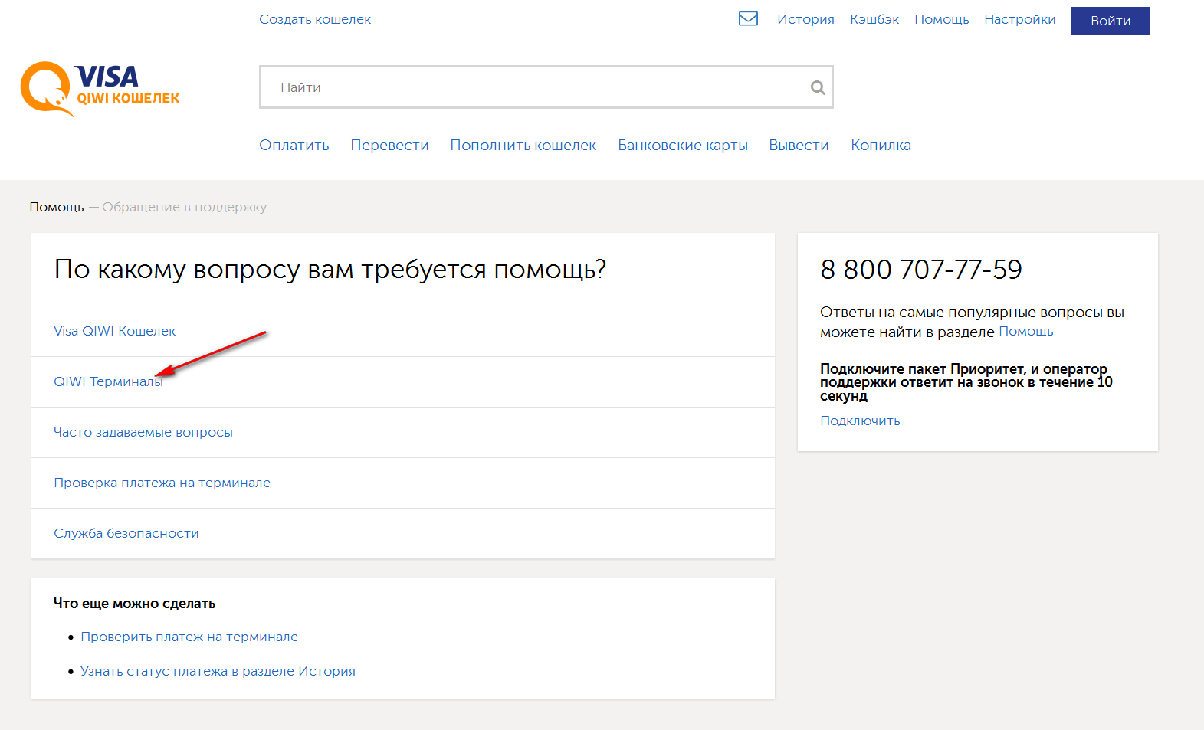
Task: Click the magnifier search icon
Action: click(x=818, y=87)
